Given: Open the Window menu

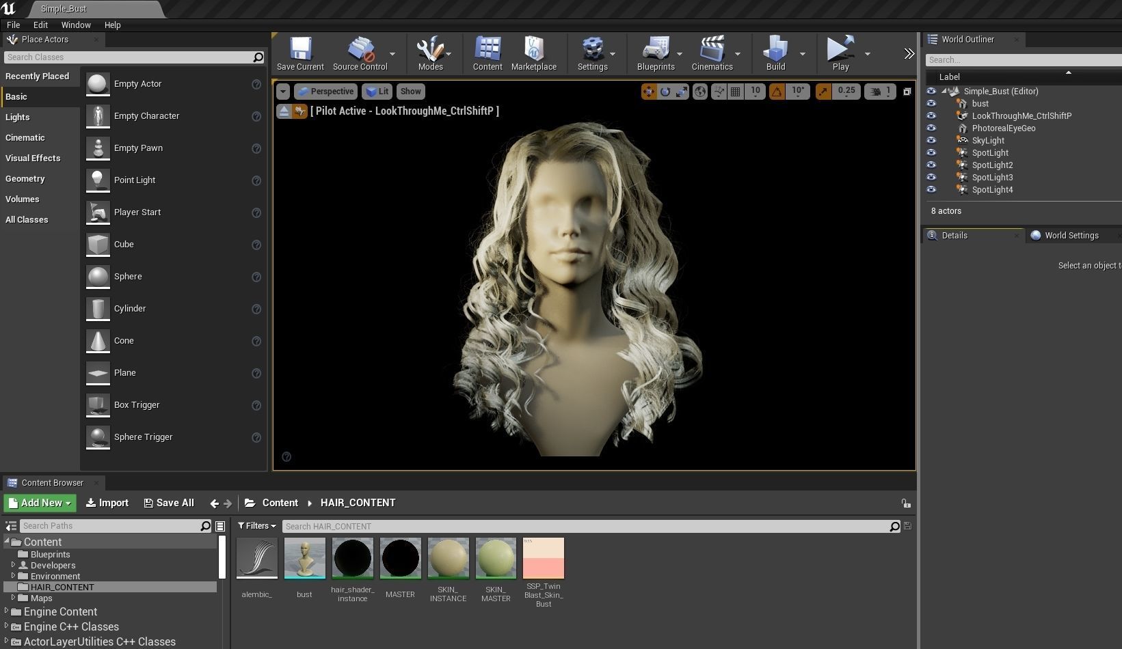Looking at the screenshot, I should pyautogui.click(x=76, y=25).
